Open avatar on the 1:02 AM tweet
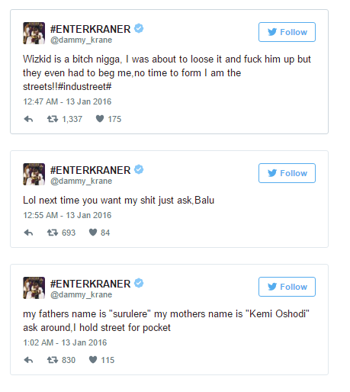Viewport: 350px width, 392px height. (x=34, y=288)
